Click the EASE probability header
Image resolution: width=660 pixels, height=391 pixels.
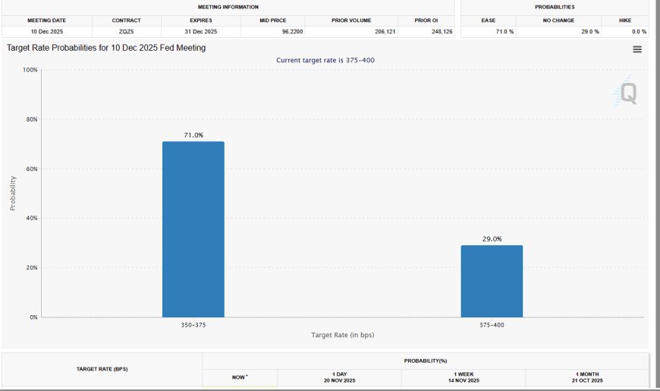point(489,20)
